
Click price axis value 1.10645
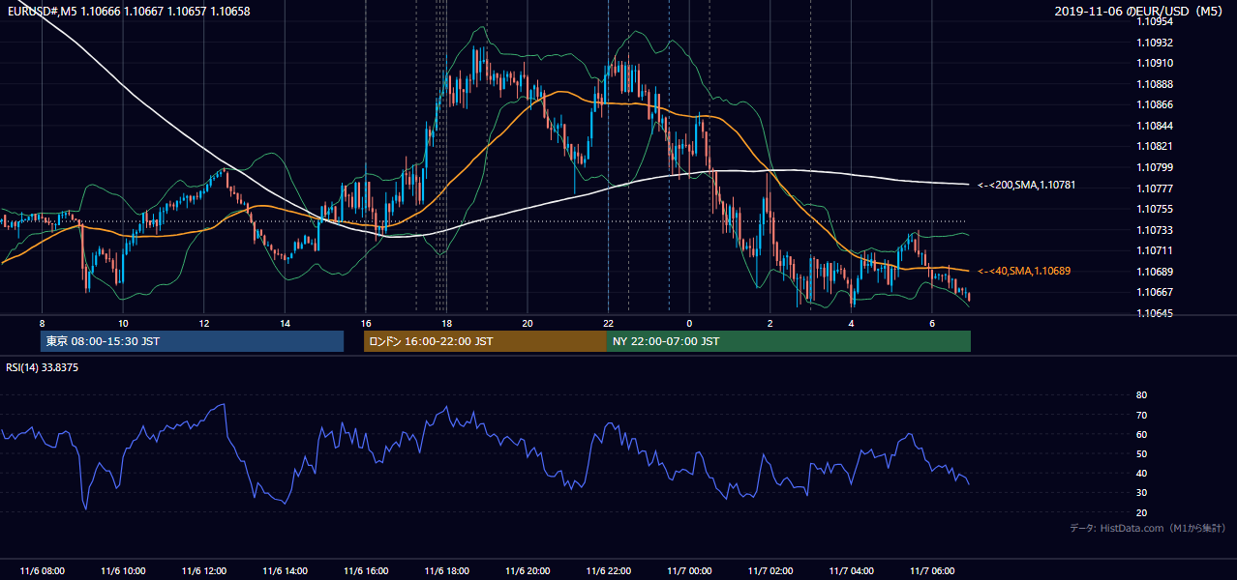tap(1154, 313)
